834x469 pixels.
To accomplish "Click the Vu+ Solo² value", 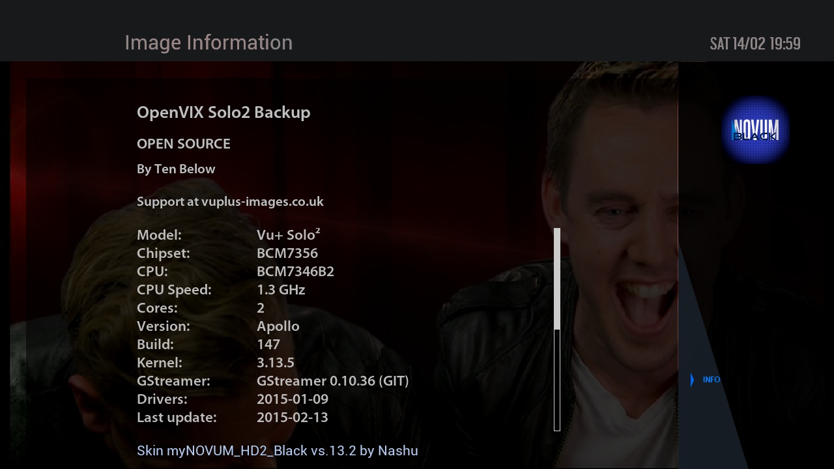I will 289,234.
